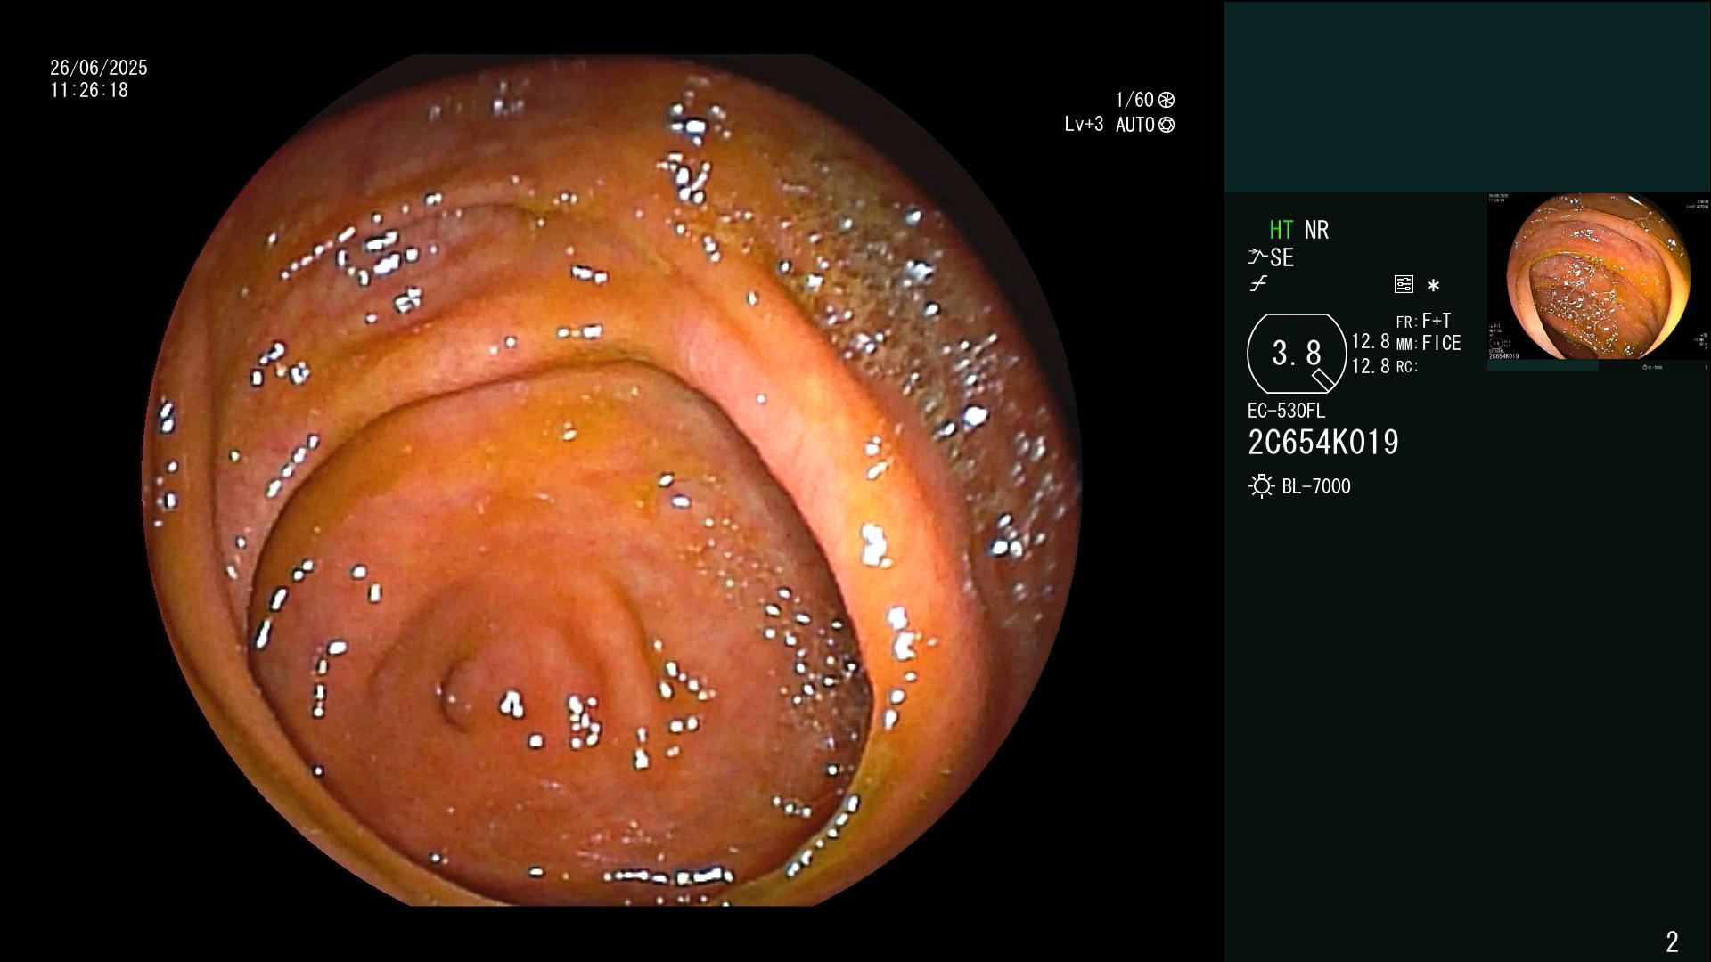Click the MM: label

pos(1407,345)
